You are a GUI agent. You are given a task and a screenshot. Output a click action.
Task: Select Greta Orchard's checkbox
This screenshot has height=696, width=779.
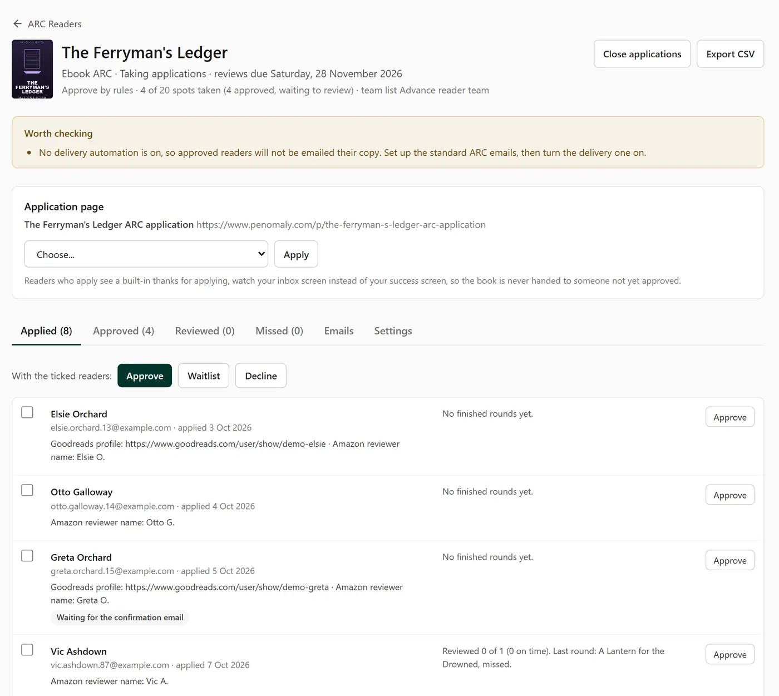[x=27, y=556]
